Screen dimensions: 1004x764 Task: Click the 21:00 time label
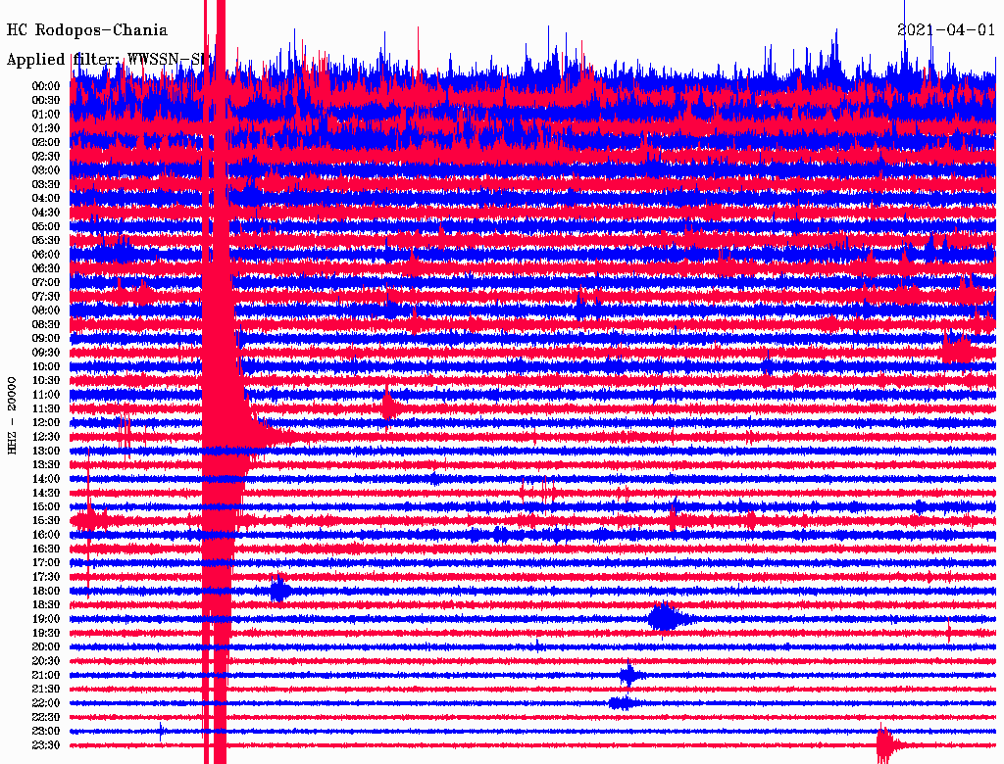click(46, 675)
